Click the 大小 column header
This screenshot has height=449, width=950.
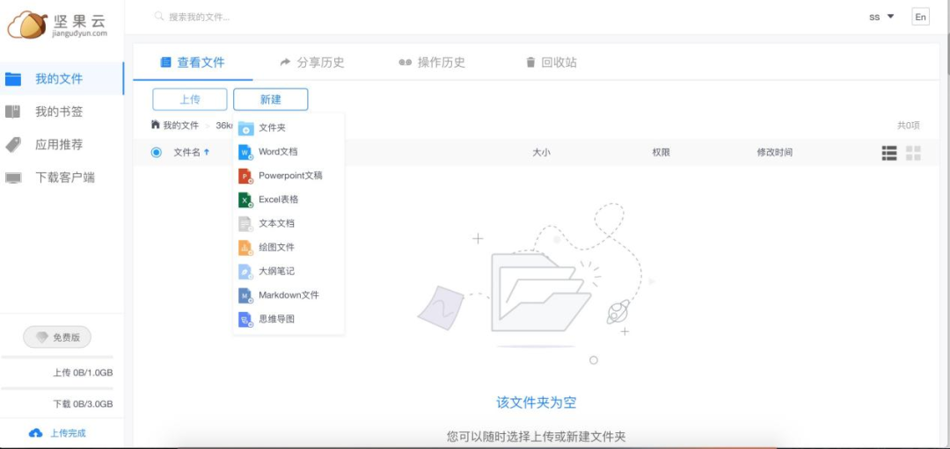pos(541,153)
